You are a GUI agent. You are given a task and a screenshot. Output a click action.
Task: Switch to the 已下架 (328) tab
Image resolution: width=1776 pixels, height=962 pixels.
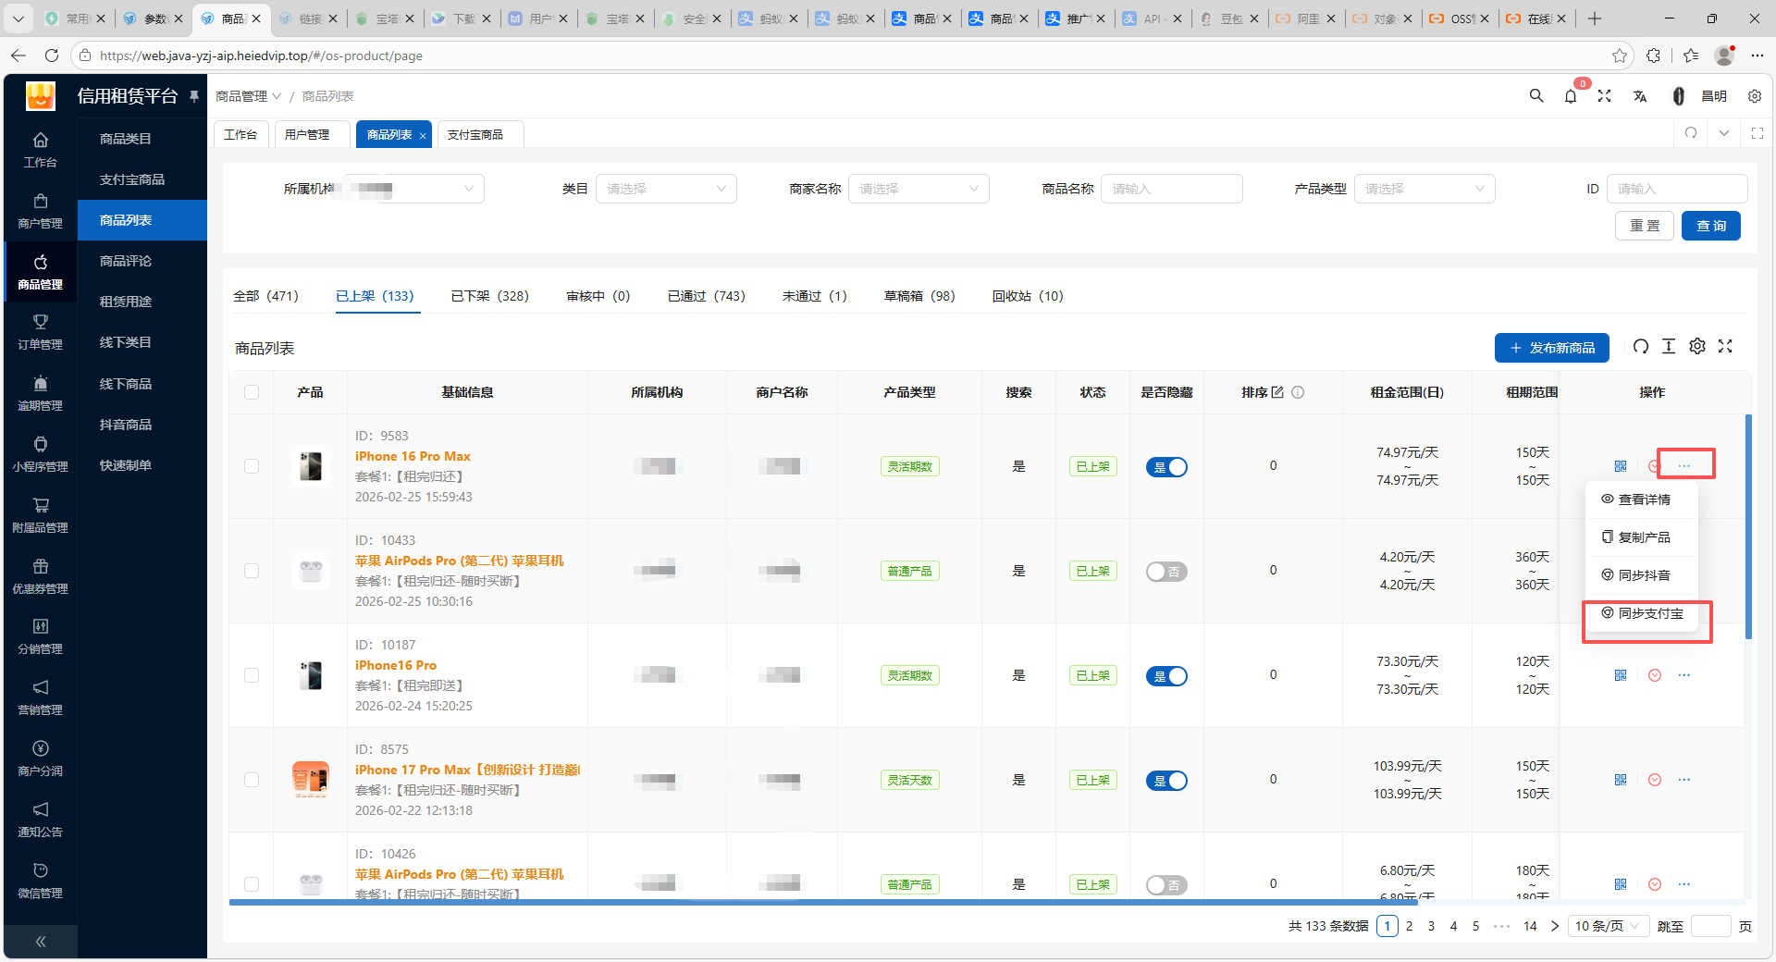(489, 296)
